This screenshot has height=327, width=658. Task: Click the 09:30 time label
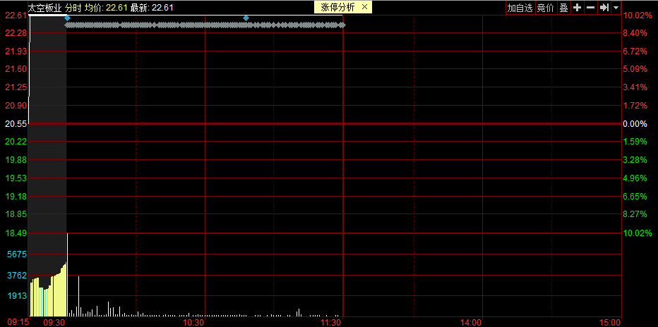(55, 322)
